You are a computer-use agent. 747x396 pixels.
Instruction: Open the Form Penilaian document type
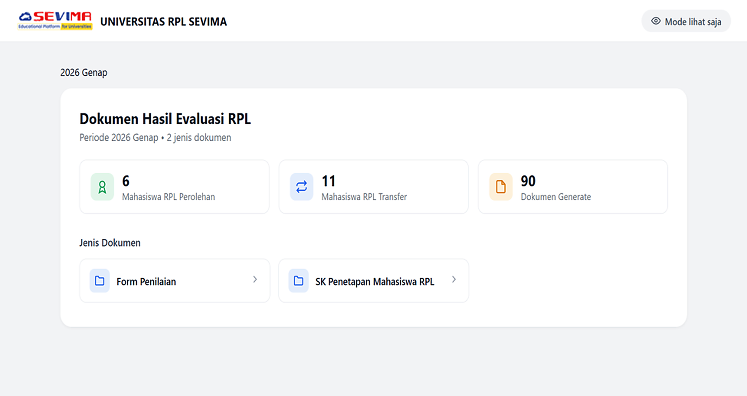click(174, 281)
